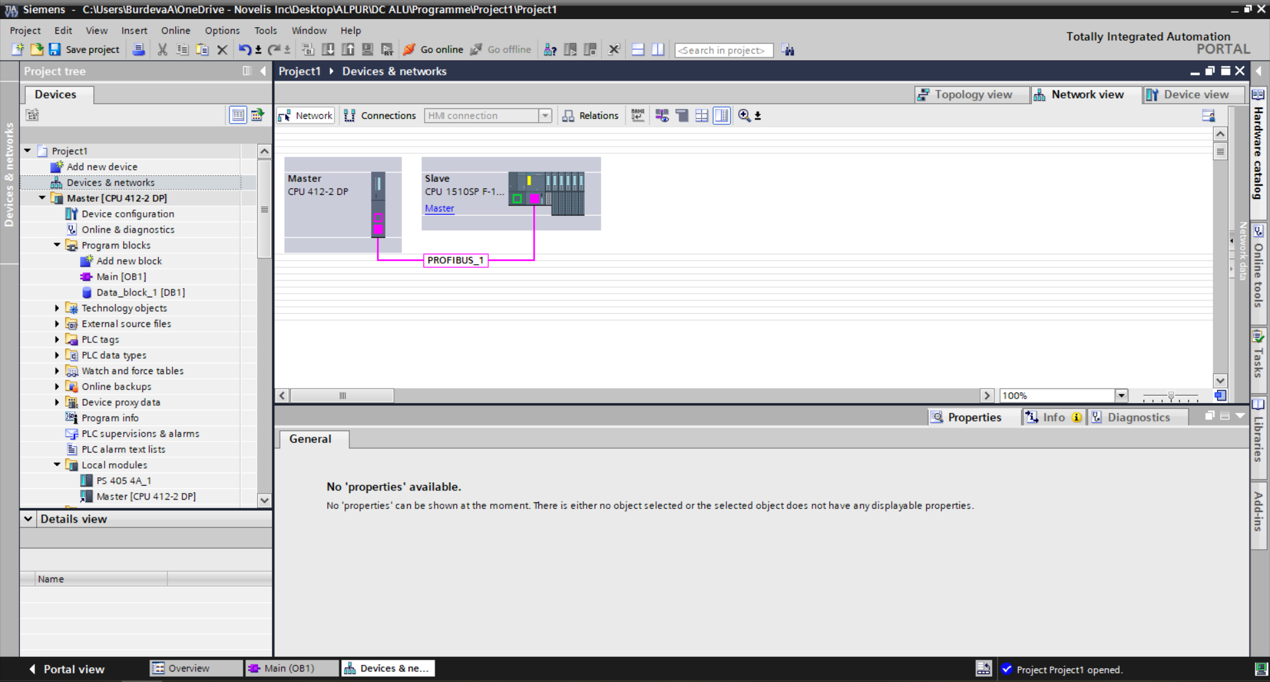Click the Cut scissors icon

coord(162,50)
